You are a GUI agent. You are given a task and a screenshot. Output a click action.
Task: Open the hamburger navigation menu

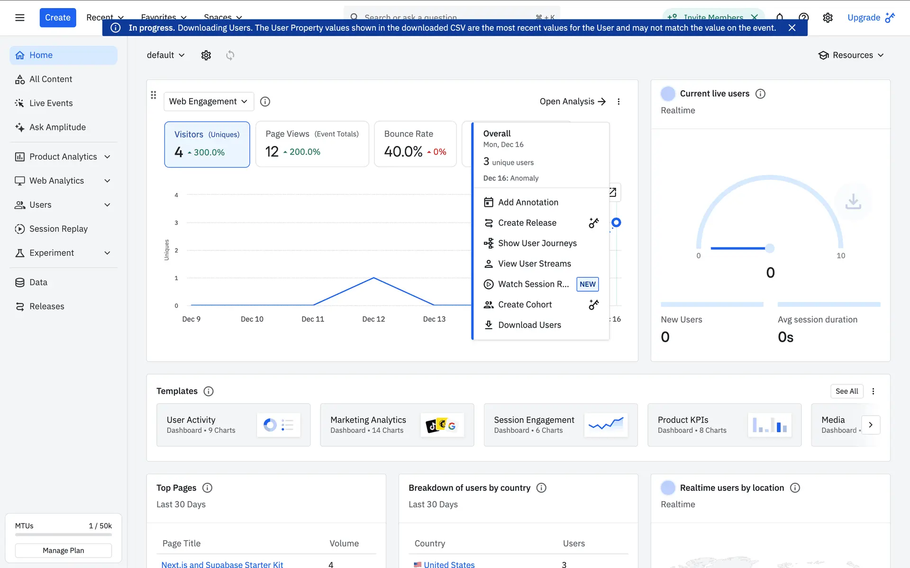19,18
